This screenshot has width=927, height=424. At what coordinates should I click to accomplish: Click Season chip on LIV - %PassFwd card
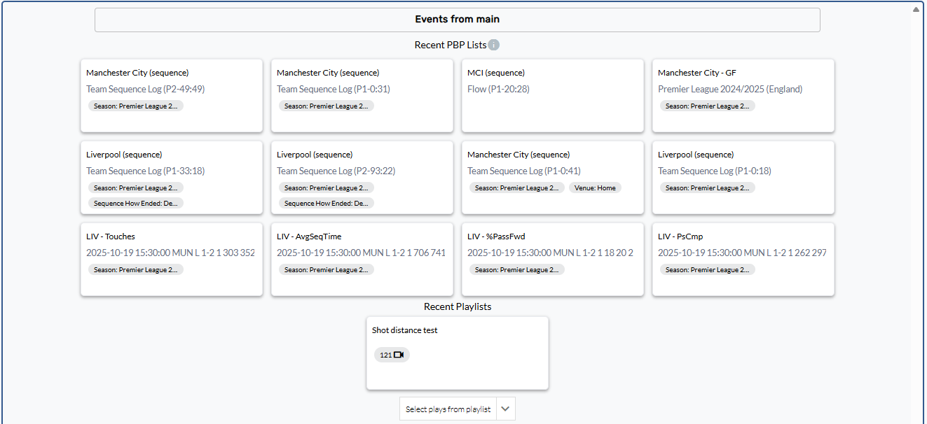[517, 269]
